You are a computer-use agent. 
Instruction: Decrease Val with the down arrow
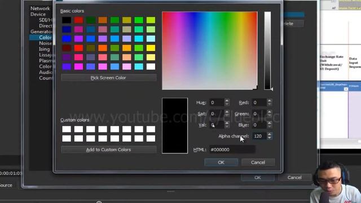coord(227,127)
